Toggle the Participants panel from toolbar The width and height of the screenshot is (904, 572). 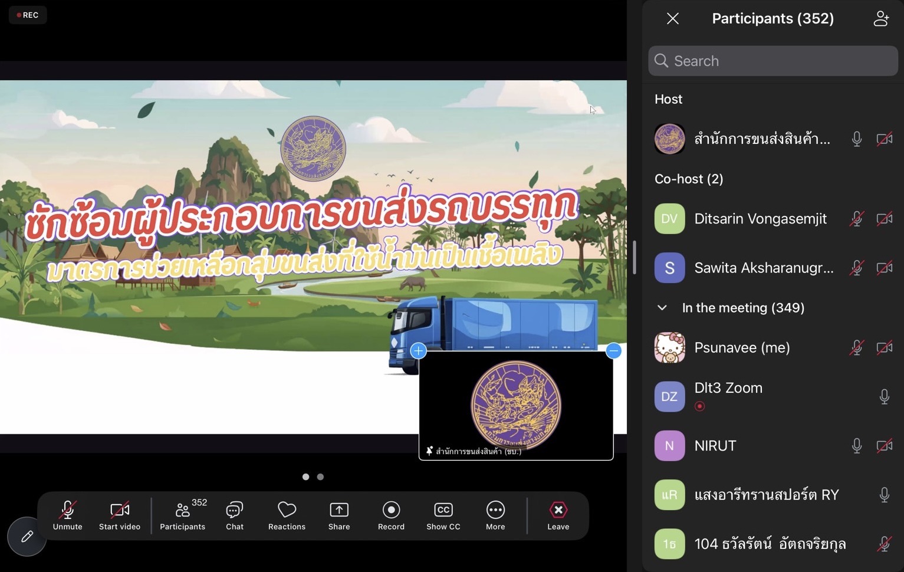click(183, 515)
